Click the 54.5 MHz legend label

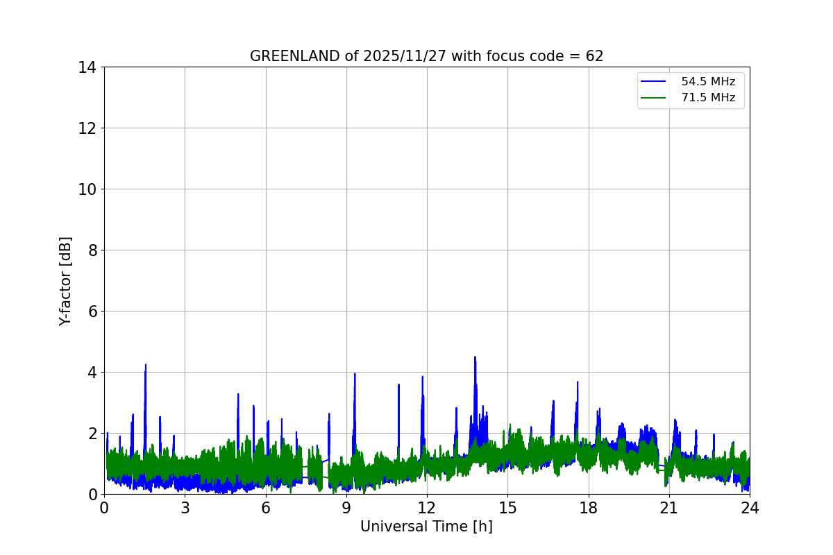tap(708, 82)
